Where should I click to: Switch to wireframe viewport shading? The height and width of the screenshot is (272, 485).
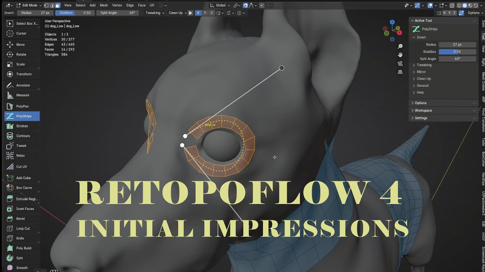[459, 5]
